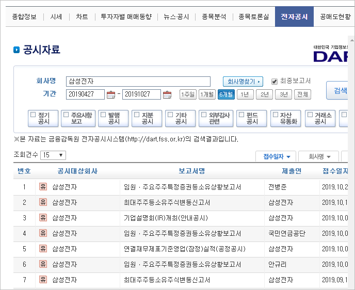
Task: Set period to 3년
Action: click(283, 94)
